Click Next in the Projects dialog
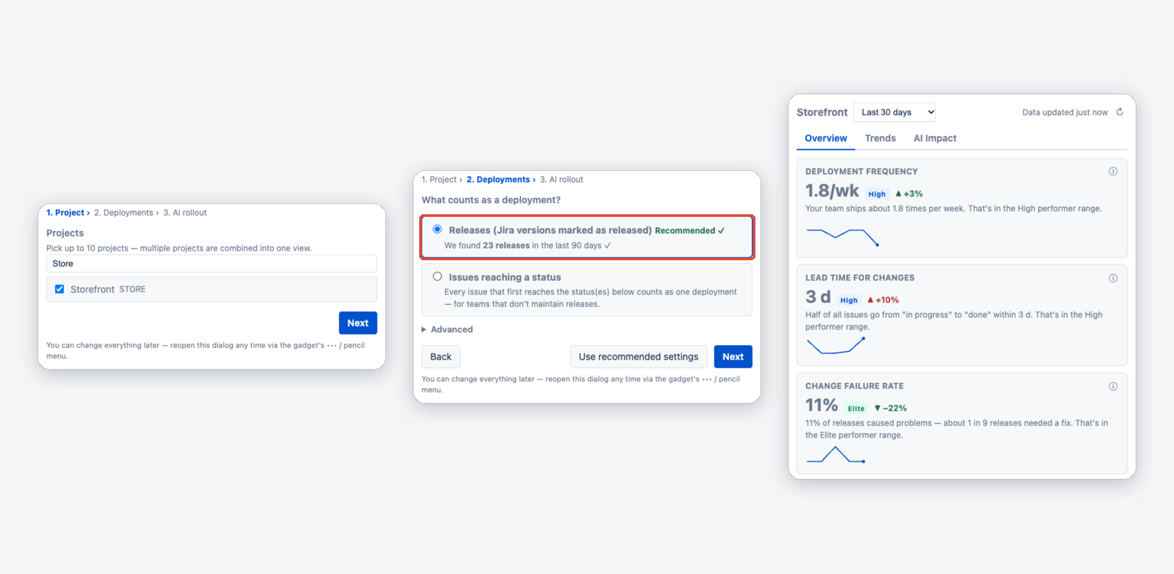 tap(358, 323)
